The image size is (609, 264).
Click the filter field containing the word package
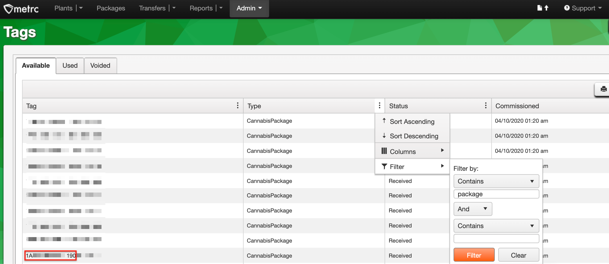(x=496, y=194)
